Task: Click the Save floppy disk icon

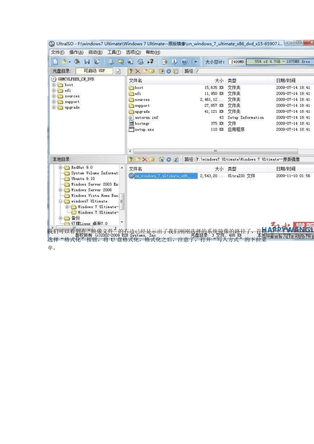Action: pos(87,62)
